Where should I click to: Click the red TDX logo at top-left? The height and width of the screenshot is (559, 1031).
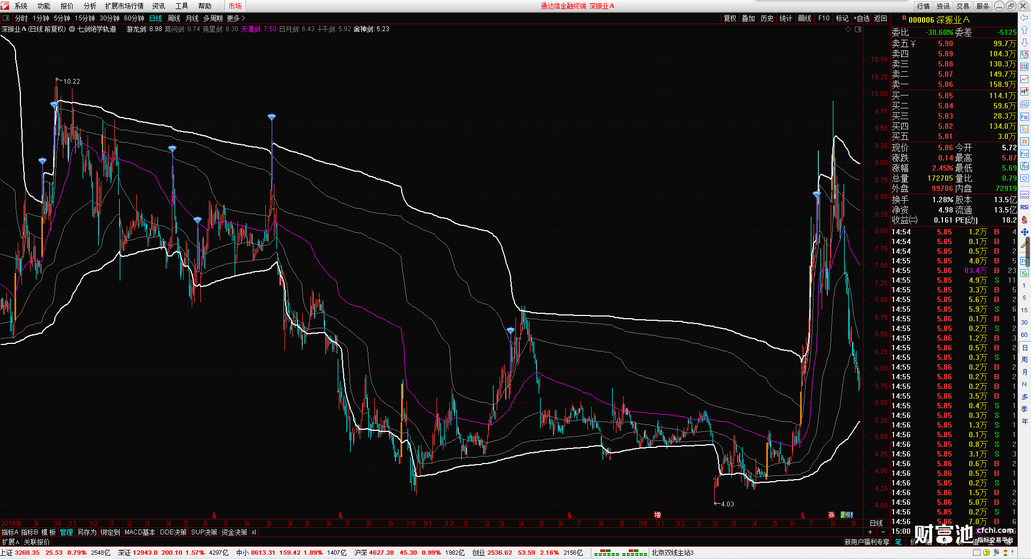(x=5, y=6)
